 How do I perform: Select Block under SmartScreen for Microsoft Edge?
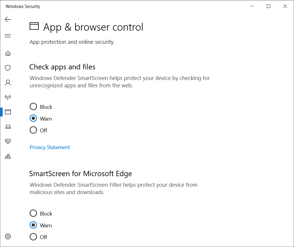pos(41,213)
